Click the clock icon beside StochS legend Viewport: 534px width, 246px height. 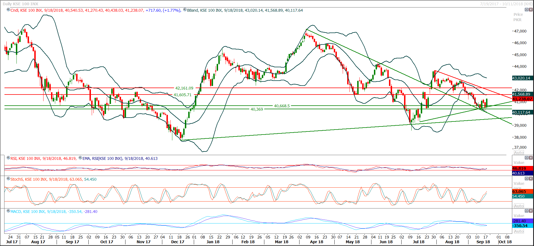8,179
